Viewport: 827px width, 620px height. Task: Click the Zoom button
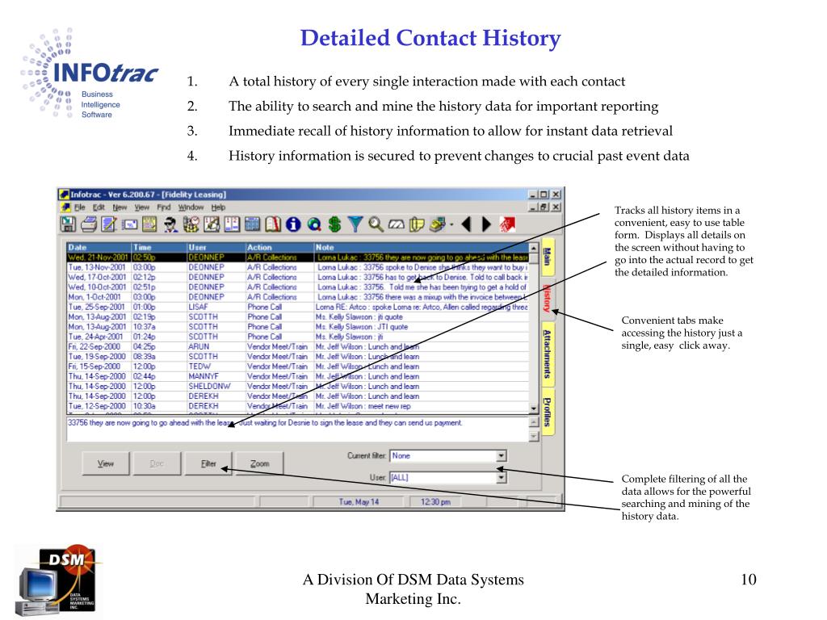(x=259, y=463)
